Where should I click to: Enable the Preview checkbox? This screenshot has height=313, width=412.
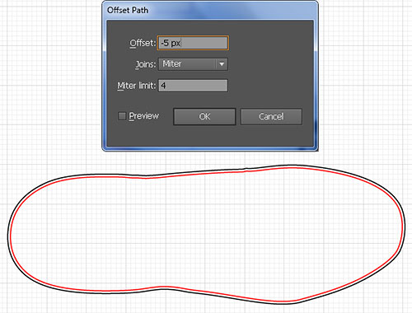[x=122, y=116]
